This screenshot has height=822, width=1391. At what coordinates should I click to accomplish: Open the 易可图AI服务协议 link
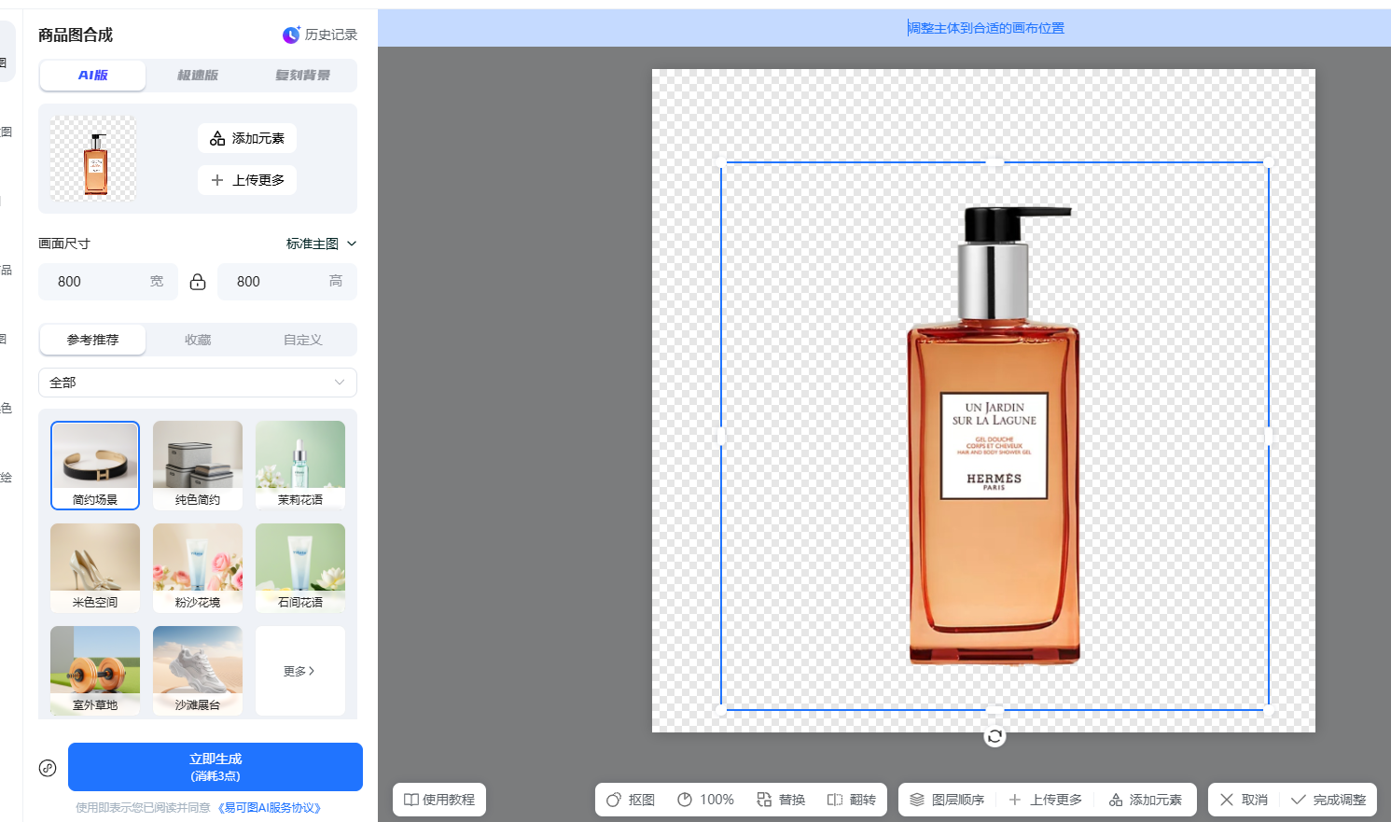coord(270,808)
